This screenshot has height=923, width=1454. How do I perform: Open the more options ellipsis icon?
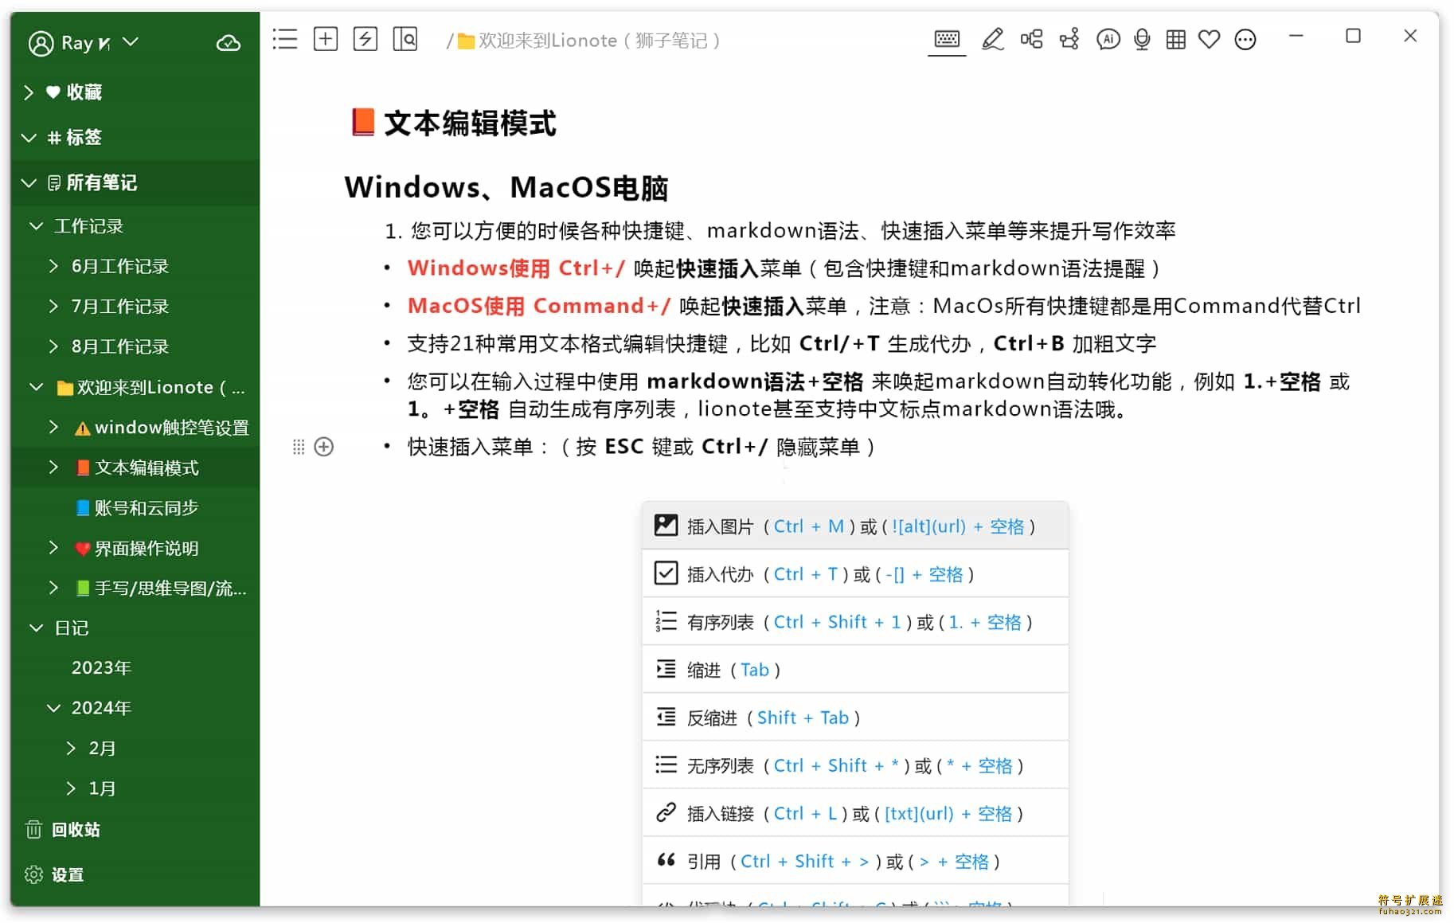[1245, 39]
